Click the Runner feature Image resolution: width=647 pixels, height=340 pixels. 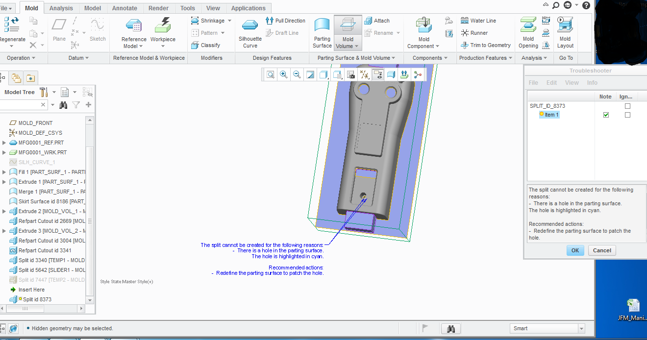(x=474, y=33)
